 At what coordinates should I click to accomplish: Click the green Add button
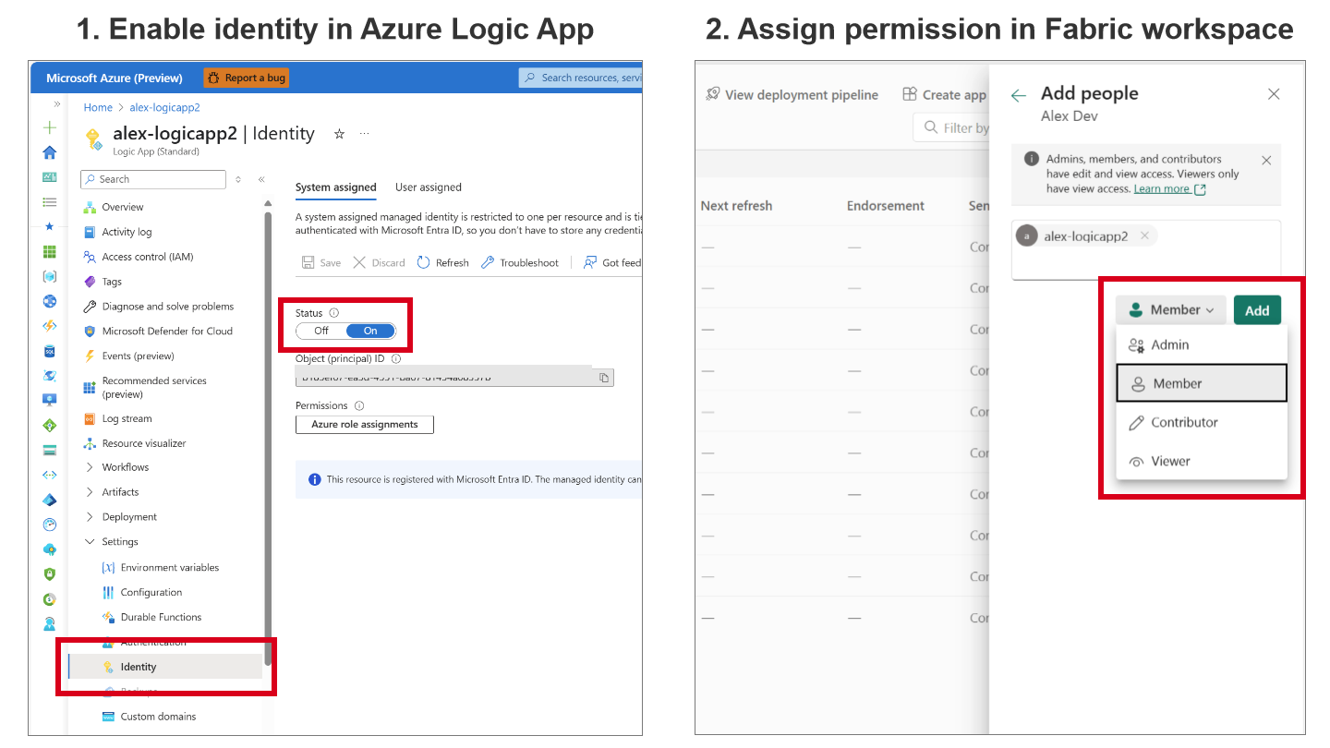[1257, 310]
